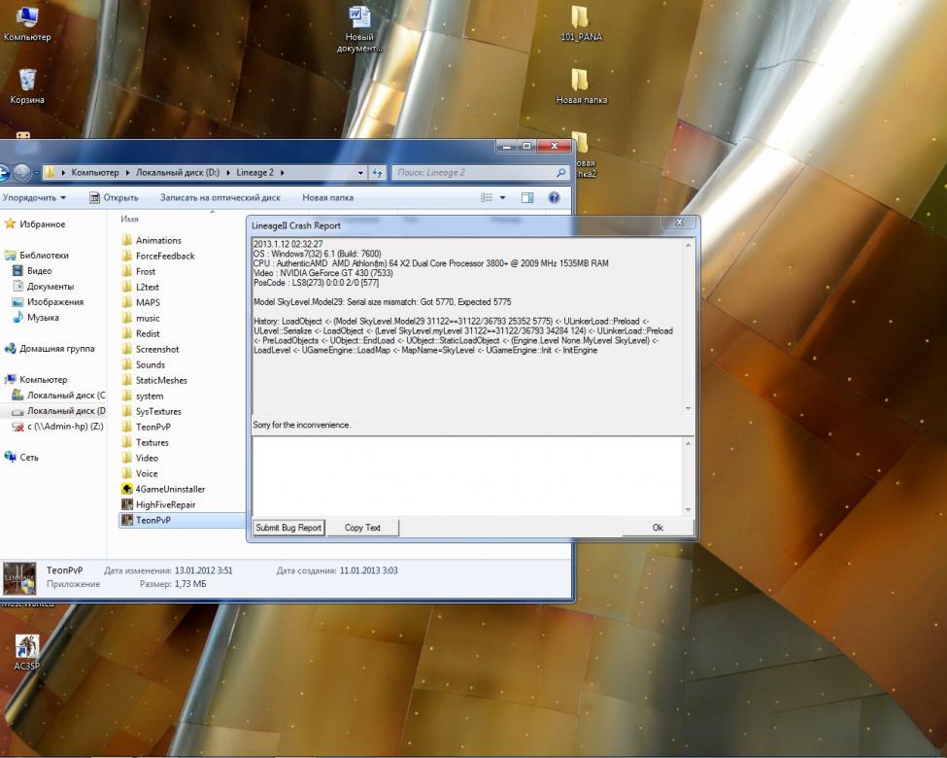Screen dimensions: 947x758
Task: Dismiss the crash report with Ok
Action: pyautogui.click(x=658, y=528)
